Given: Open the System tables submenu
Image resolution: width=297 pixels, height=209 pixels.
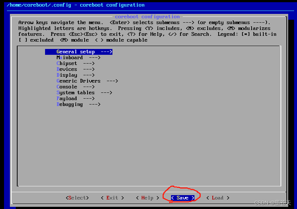Looking at the screenshot, I should (x=84, y=93).
